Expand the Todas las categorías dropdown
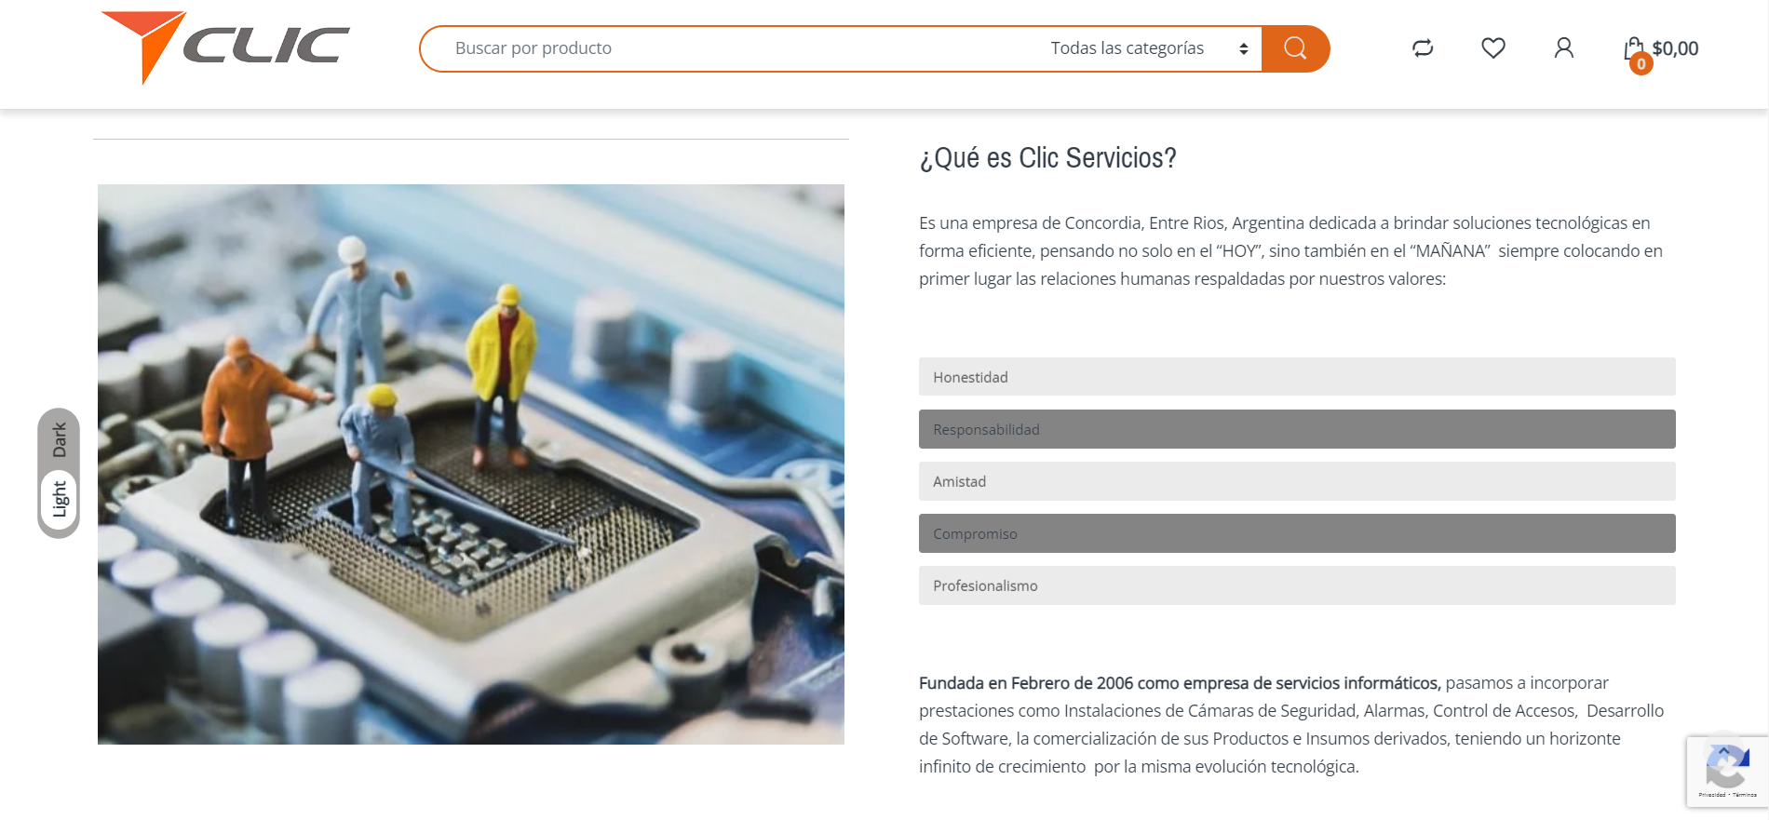This screenshot has width=1769, height=820. tap(1149, 48)
